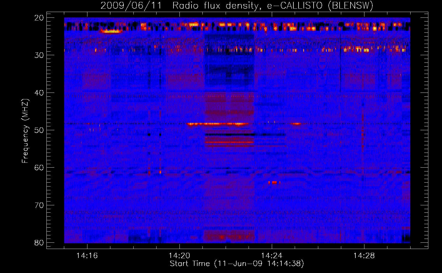This screenshot has width=442, height=273.
Task: Click the bright yellow burst near 23 MHz
Action: [x=111, y=31]
